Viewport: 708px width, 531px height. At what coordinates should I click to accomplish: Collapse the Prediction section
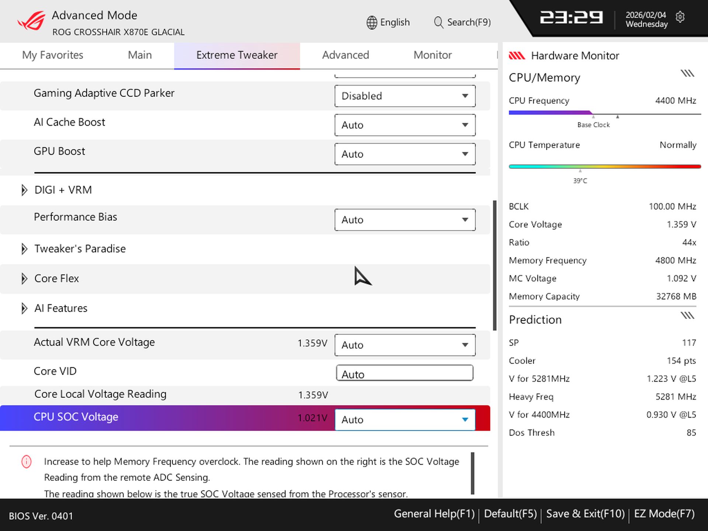tap(687, 315)
